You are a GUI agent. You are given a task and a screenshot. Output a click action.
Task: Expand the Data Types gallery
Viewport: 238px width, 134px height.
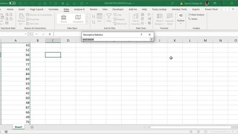[x=87, y=22]
